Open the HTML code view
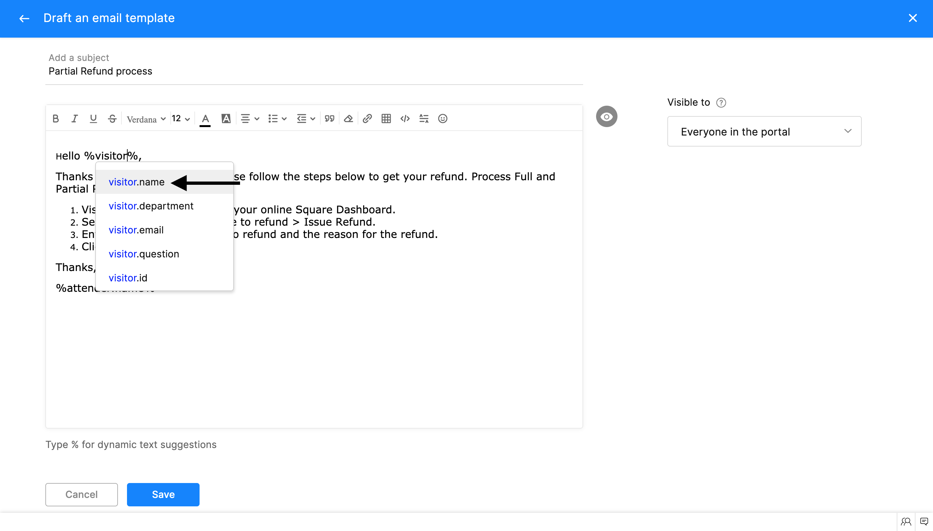The width and height of the screenshot is (933, 531). coord(405,119)
